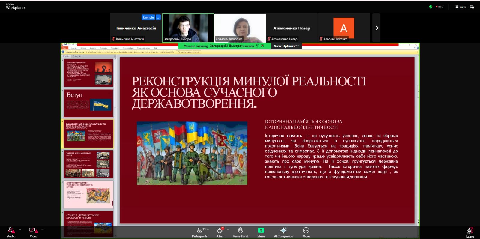Click the subtitle ІСТОРИЧНА ПАМ'ЯТЬ ЯК ОСНОВА
The height and width of the screenshot is (239, 480).
tap(304, 124)
